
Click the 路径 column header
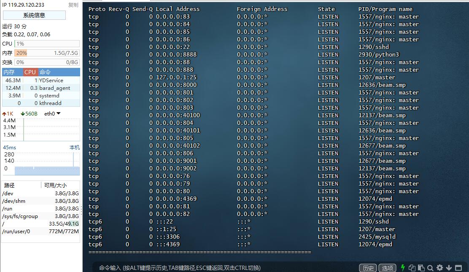[9, 185]
